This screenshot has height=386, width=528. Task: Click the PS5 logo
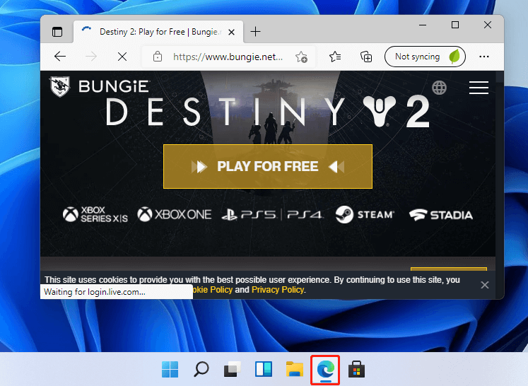click(x=249, y=214)
